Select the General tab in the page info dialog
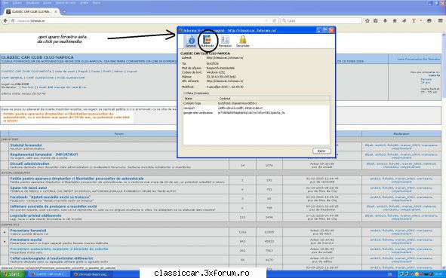 [191, 41]
